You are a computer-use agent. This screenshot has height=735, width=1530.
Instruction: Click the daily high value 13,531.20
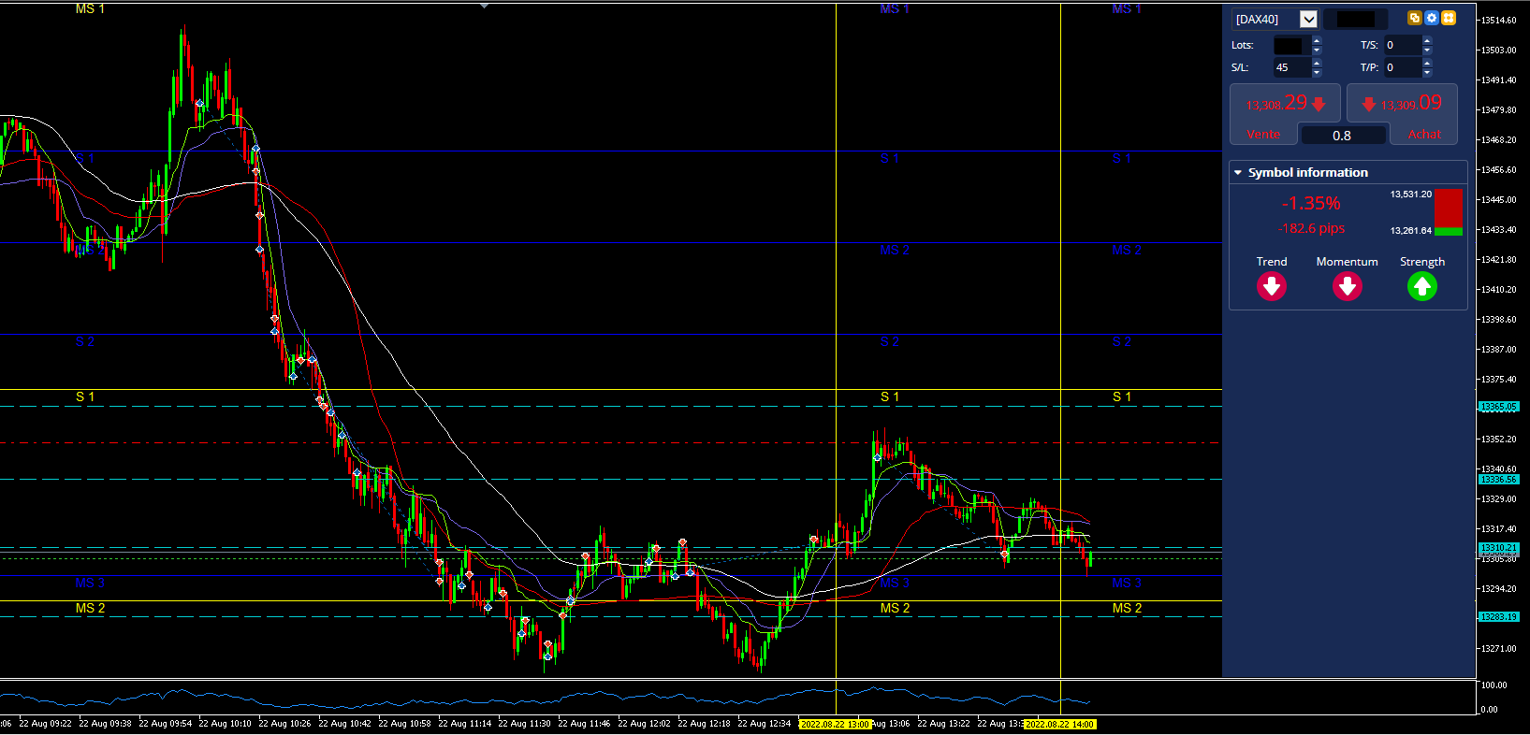(x=1410, y=195)
